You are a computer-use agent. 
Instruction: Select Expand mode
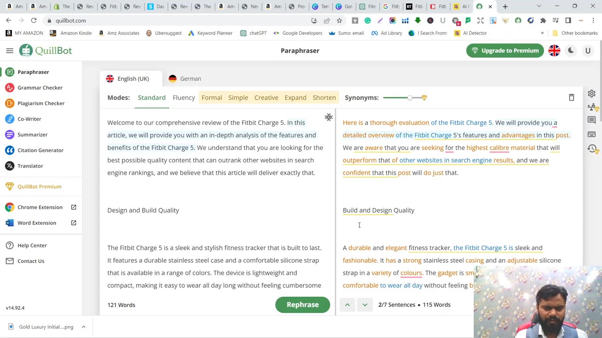295,98
